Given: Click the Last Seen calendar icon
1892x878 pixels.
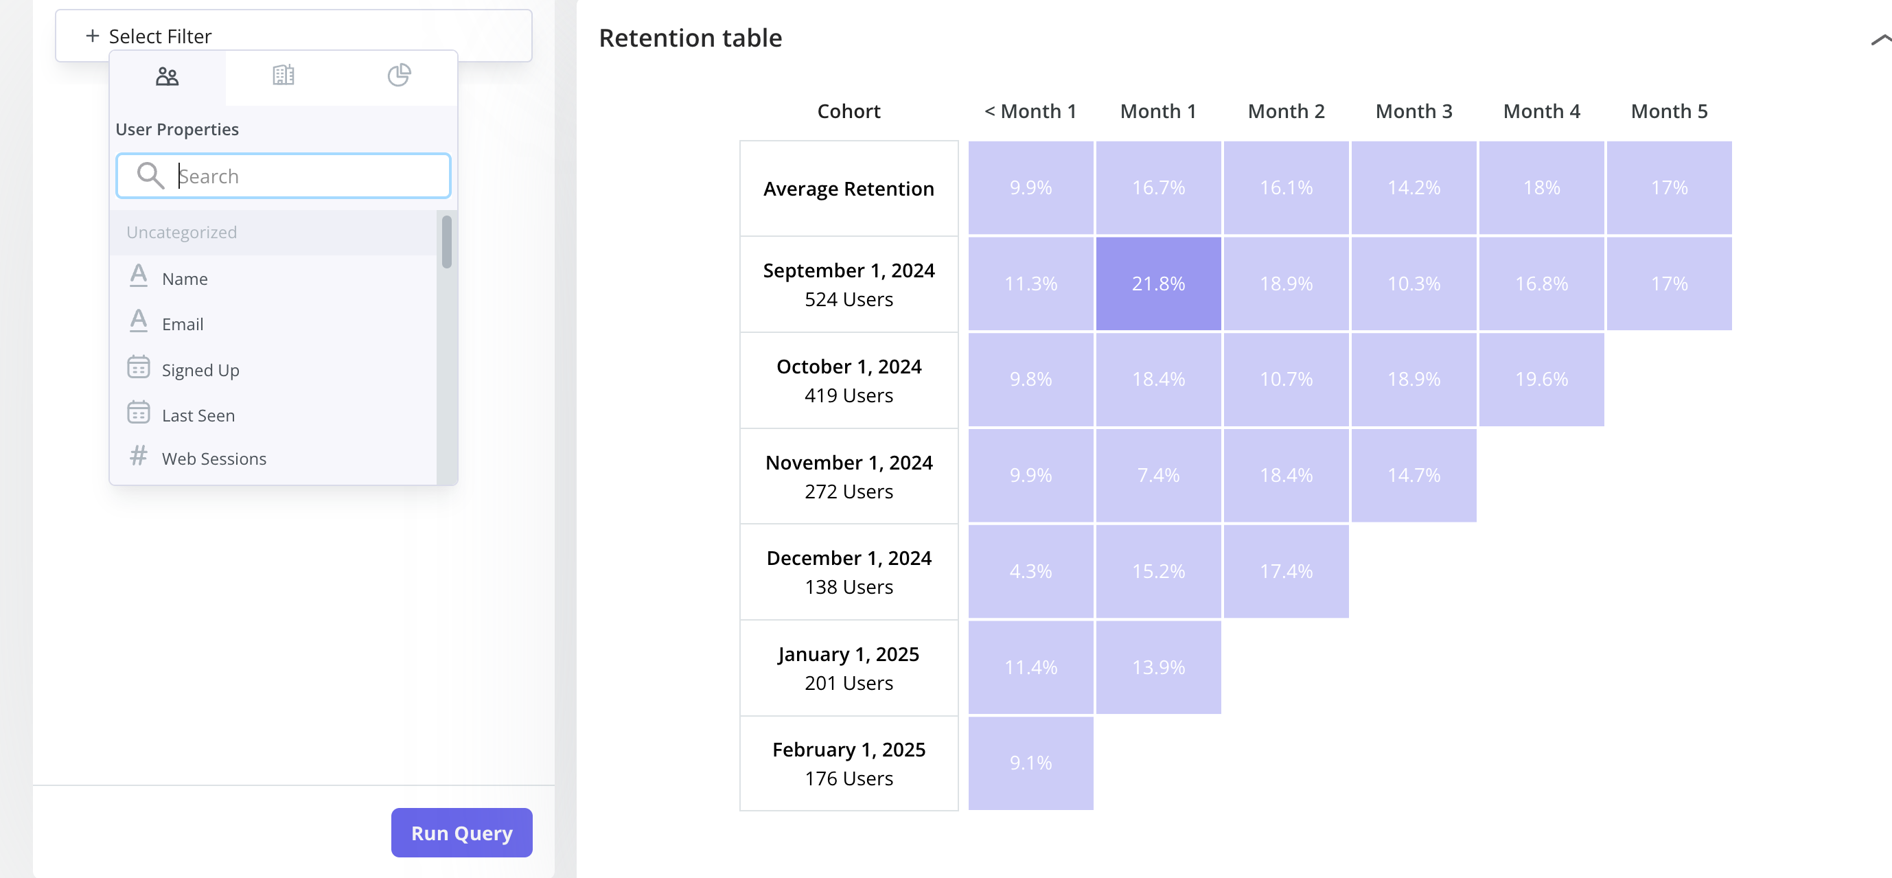Looking at the screenshot, I should [137, 414].
